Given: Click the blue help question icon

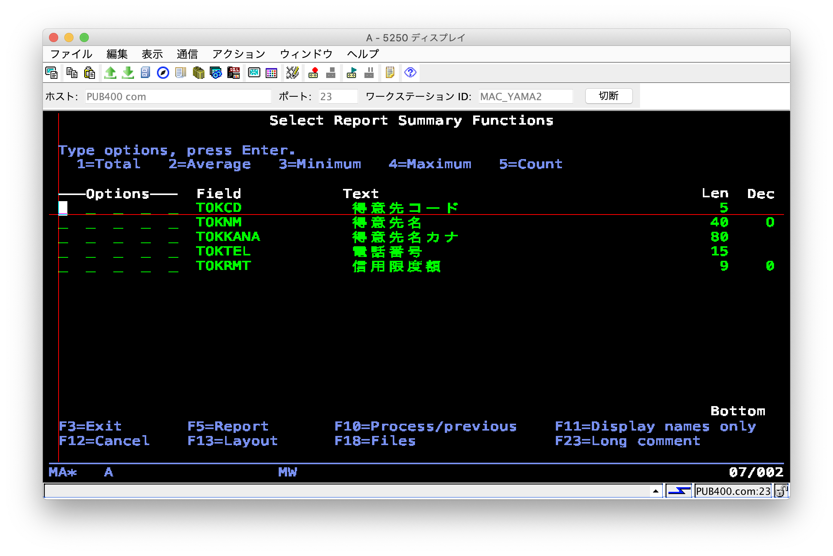Looking at the screenshot, I should [x=410, y=72].
